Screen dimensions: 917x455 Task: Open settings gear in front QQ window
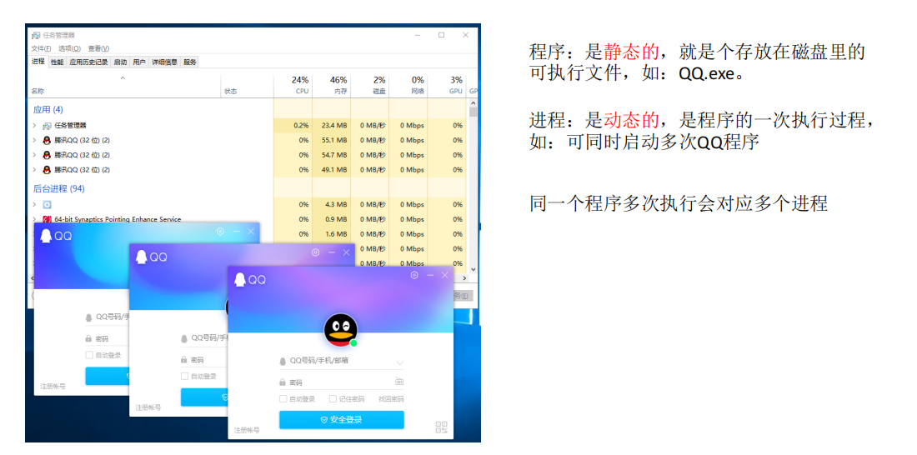click(x=414, y=275)
